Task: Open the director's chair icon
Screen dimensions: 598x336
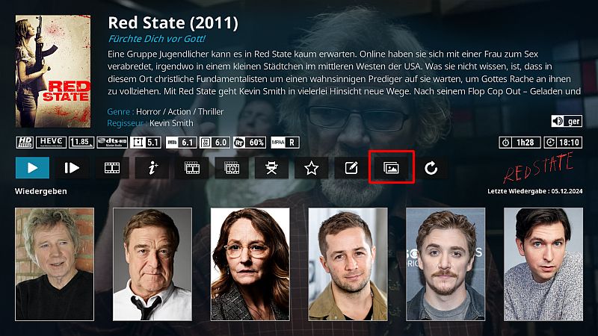Action: point(271,167)
